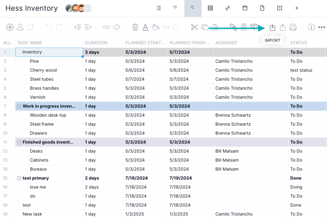The image size is (327, 218).
Task: Click the Bureaus task name
Action: coord(38,169)
